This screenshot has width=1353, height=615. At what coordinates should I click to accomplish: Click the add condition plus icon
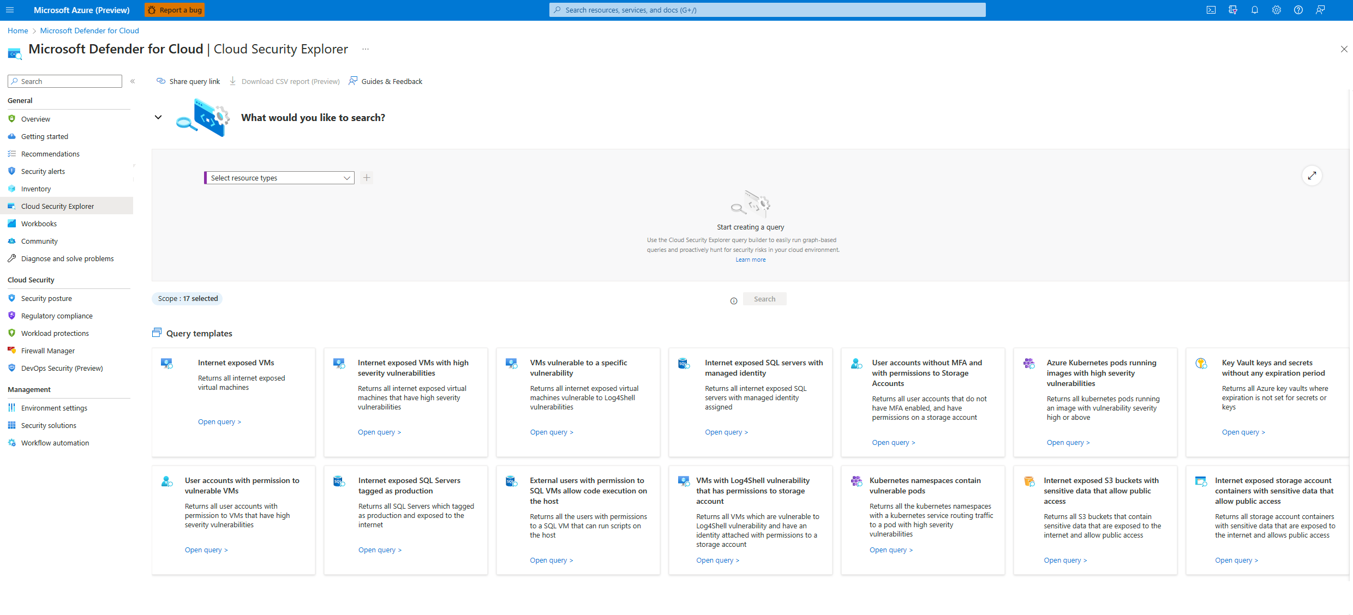pyautogui.click(x=366, y=178)
